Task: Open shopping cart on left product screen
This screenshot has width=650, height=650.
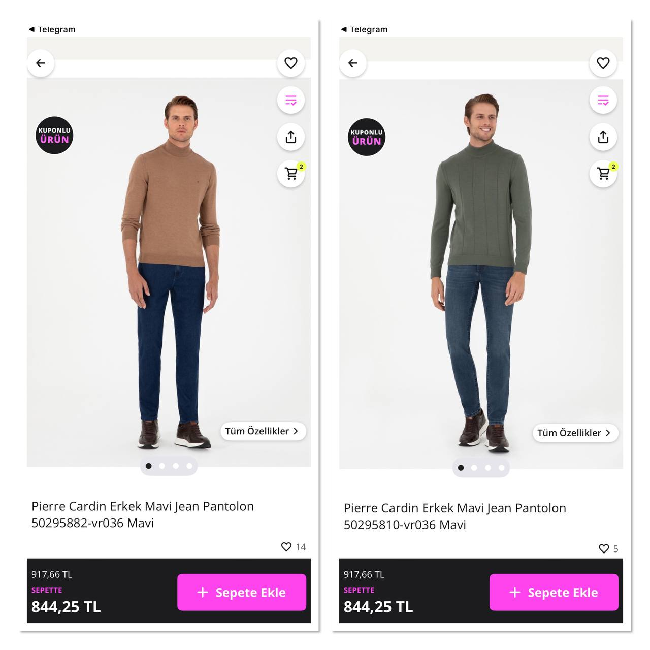Action: pos(291,174)
